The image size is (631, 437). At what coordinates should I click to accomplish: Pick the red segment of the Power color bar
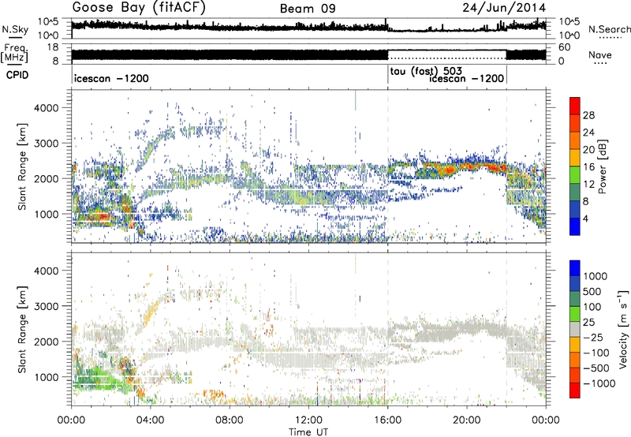pyautogui.click(x=575, y=106)
